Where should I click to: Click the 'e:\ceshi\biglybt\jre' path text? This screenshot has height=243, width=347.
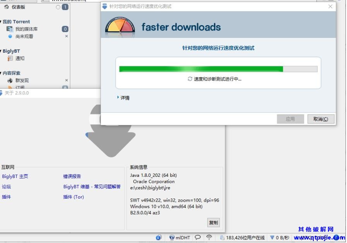tap(150, 188)
